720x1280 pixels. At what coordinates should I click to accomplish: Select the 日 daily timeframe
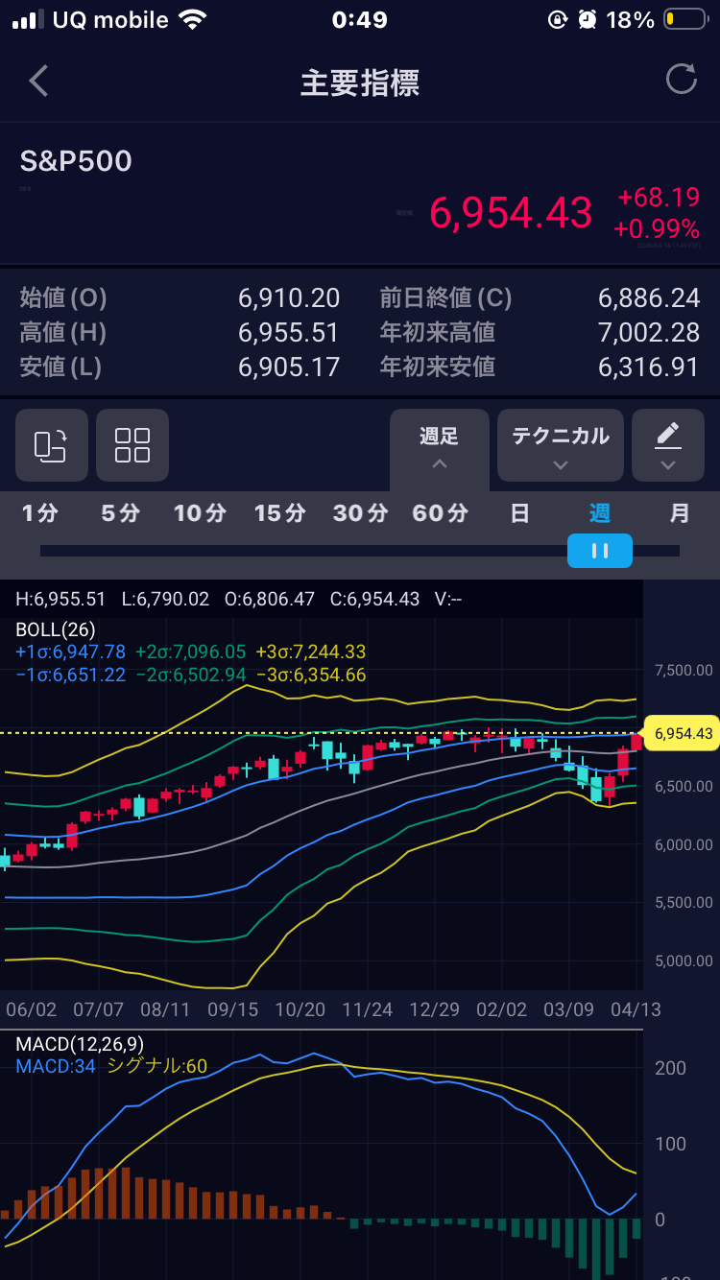519,513
